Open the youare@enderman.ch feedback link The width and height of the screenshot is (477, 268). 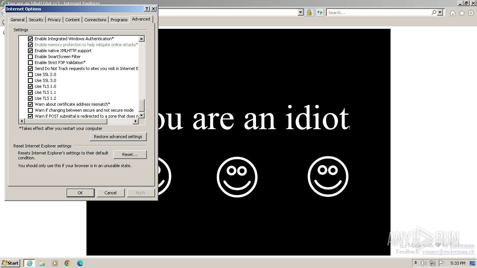click(448, 252)
